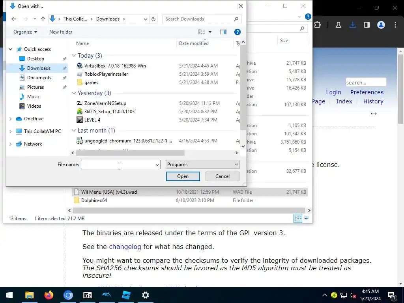
Task: Open the recent locations dropdown arrow
Action: [35, 19]
